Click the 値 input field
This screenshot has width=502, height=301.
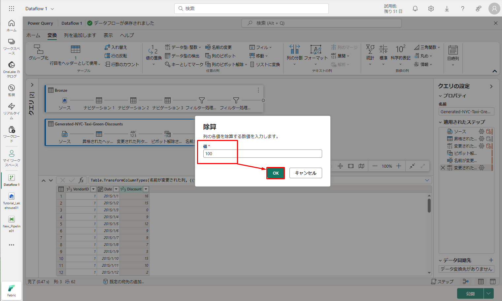[262, 153]
